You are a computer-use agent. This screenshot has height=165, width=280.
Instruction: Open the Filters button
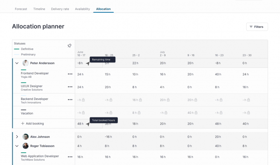257,27
